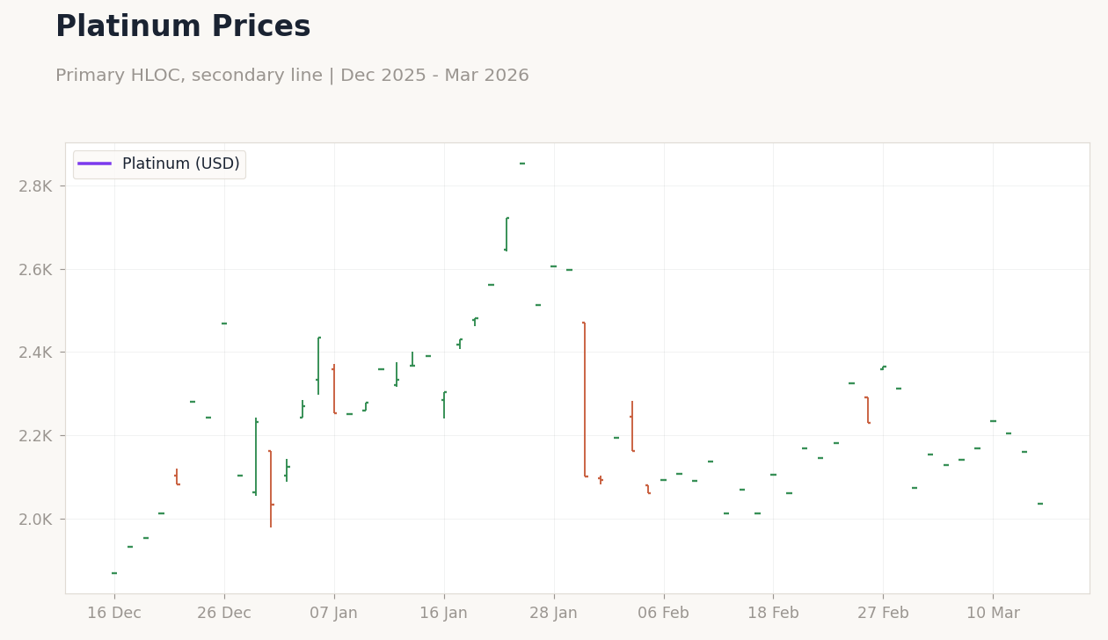Click the 07 Jan x-axis label

pyautogui.click(x=334, y=614)
